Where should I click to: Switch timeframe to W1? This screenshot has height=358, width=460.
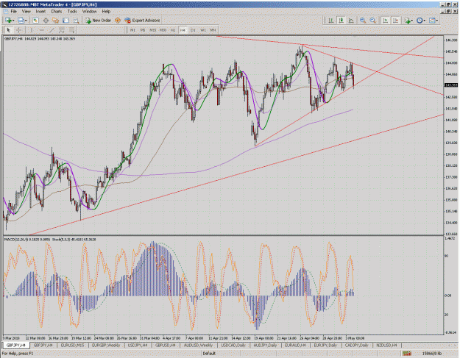tap(203, 30)
